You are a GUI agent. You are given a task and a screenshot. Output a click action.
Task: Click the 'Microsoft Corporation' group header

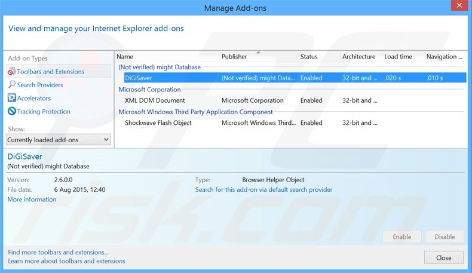pyautogui.click(x=149, y=90)
